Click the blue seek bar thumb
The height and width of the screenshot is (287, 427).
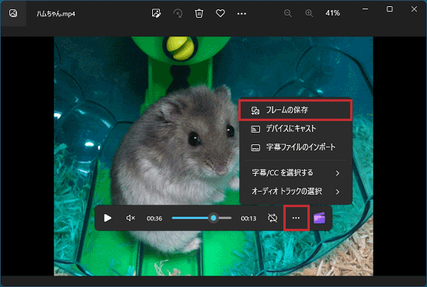(x=213, y=218)
